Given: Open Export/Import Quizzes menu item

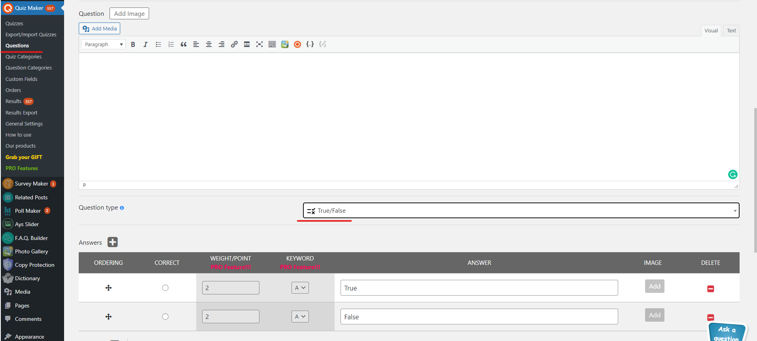Looking at the screenshot, I should pyautogui.click(x=31, y=34).
